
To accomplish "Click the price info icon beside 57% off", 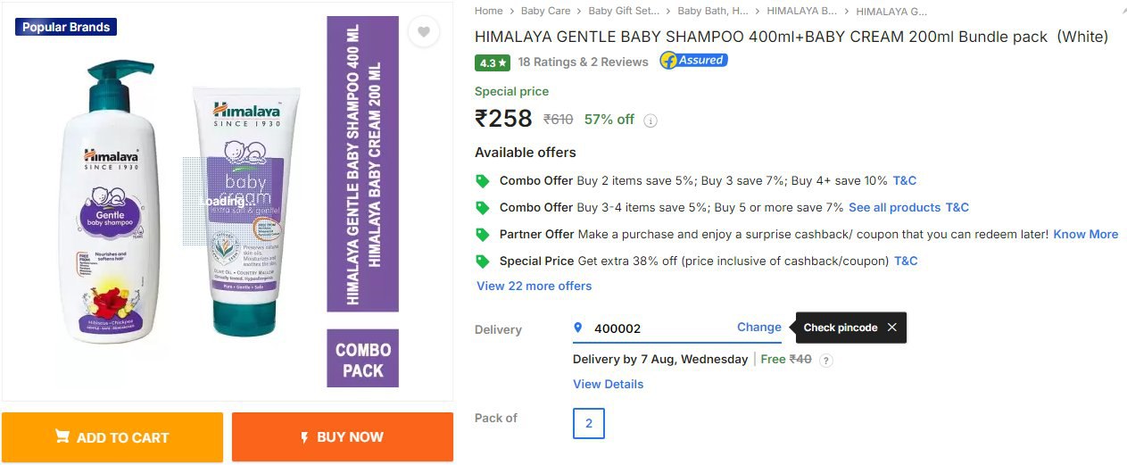I will click(x=651, y=120).
